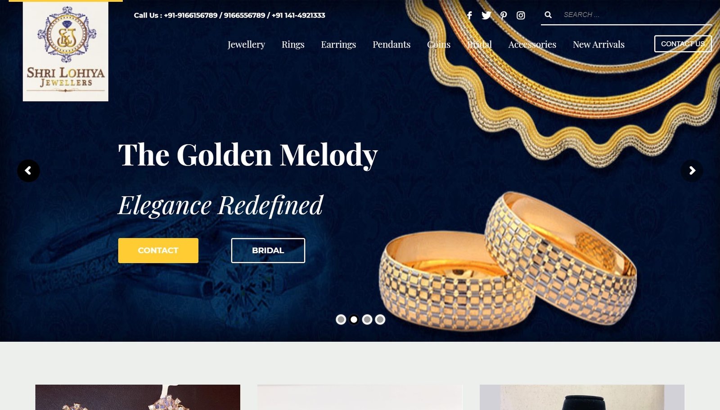Click the Shri Lohiya Jewellers logo
Viewport: 720px width, 410px height.
tap(66, 51)
